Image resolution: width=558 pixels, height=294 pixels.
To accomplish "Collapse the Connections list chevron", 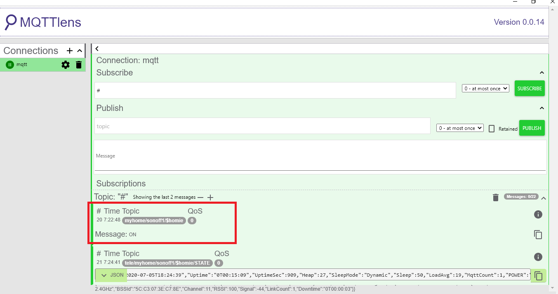I will (80, 51).
